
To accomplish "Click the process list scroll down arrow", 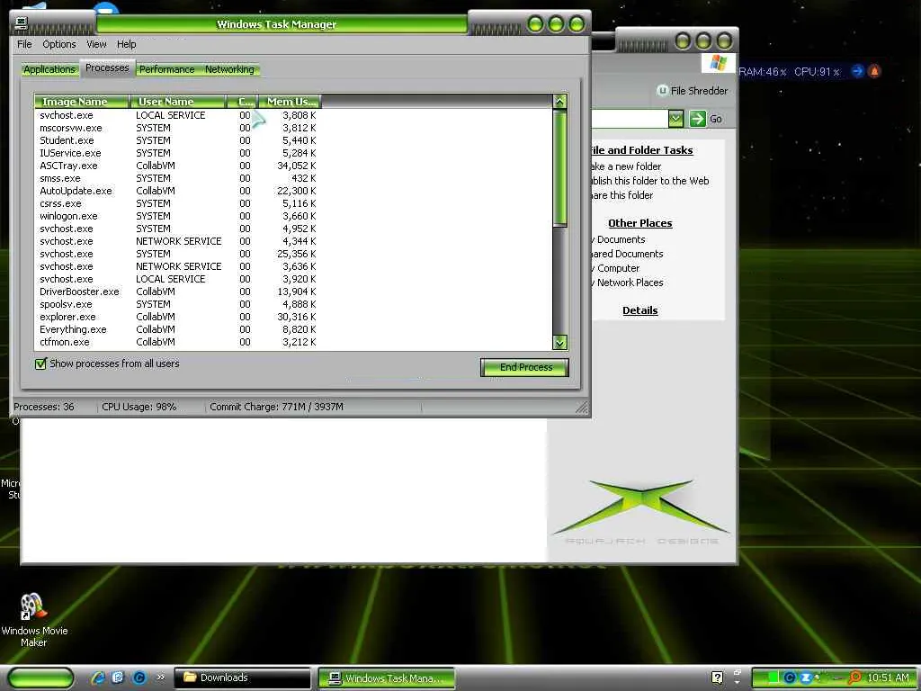I will click(559, 343).
